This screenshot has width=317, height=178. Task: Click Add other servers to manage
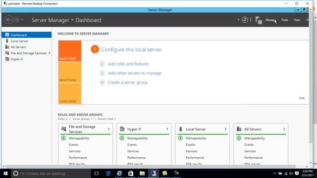(134, 73)
